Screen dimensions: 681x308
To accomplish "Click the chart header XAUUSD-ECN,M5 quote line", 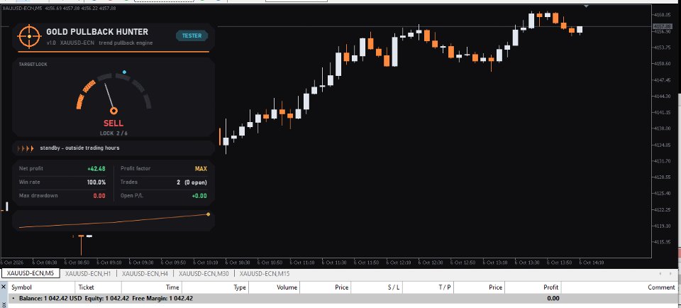I will (59, 9).
